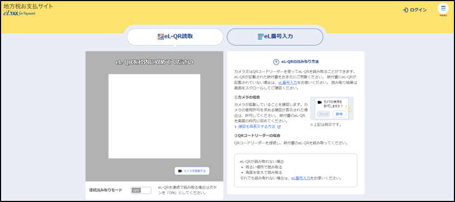Click eL-QRを枠内に収めてください text
This screenshot has height=202, width=455.
point(155,62)
